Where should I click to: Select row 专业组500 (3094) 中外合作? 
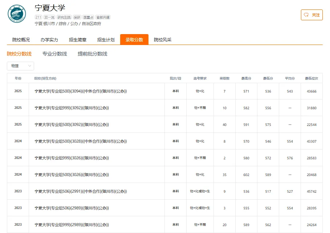[x=165, y=91]
